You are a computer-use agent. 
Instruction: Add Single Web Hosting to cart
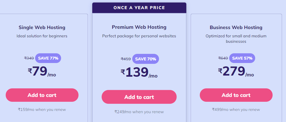click(42, 95)
